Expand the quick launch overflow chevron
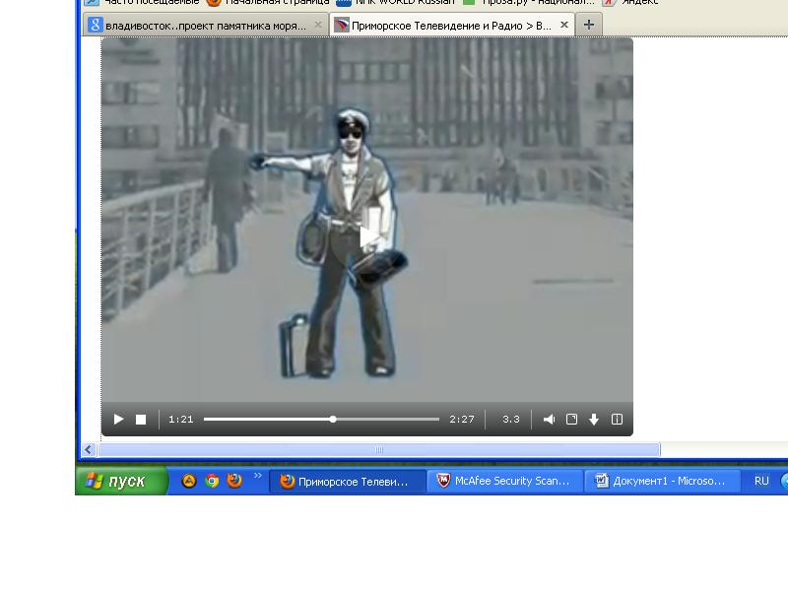 click(x=258, y=476)
